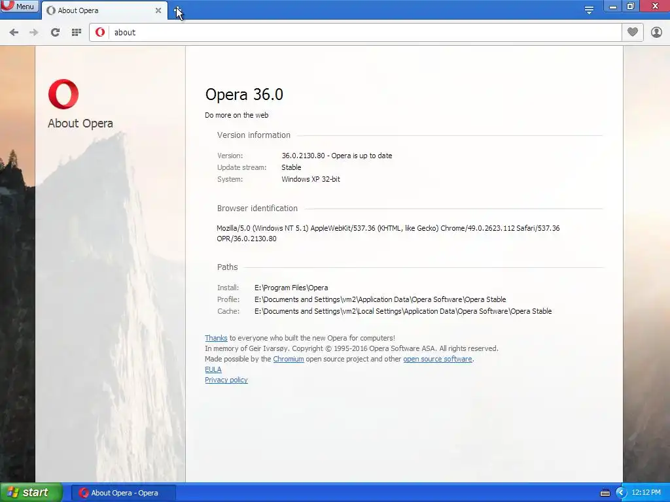
Task: Click the Opera 36.0 heading
Action: pos(244,94)
